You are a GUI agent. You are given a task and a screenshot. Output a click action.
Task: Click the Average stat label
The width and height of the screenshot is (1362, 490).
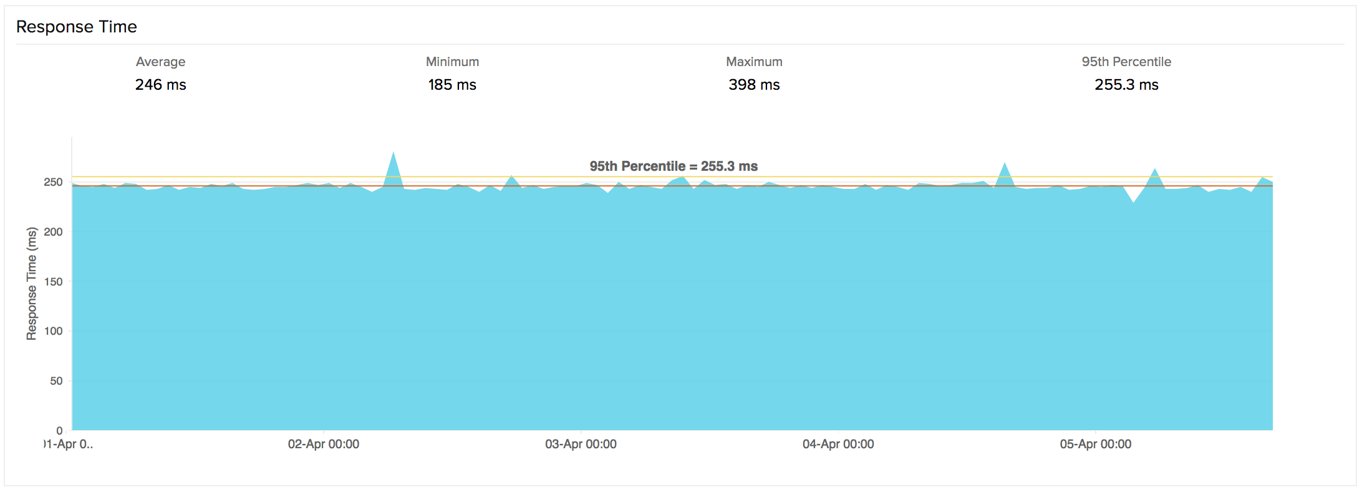pyautogui.click(x=160, y=62)
